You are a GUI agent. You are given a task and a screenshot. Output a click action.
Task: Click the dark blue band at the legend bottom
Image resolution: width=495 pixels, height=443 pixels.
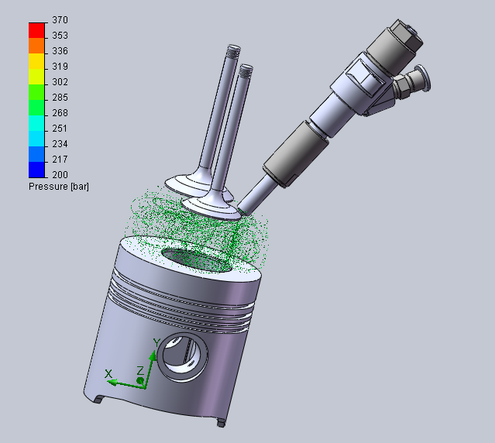[36, 170]
